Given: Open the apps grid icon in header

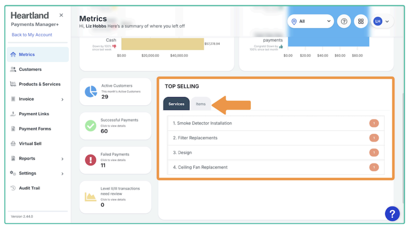Looking at the screenshot, I should pos(361,21).
